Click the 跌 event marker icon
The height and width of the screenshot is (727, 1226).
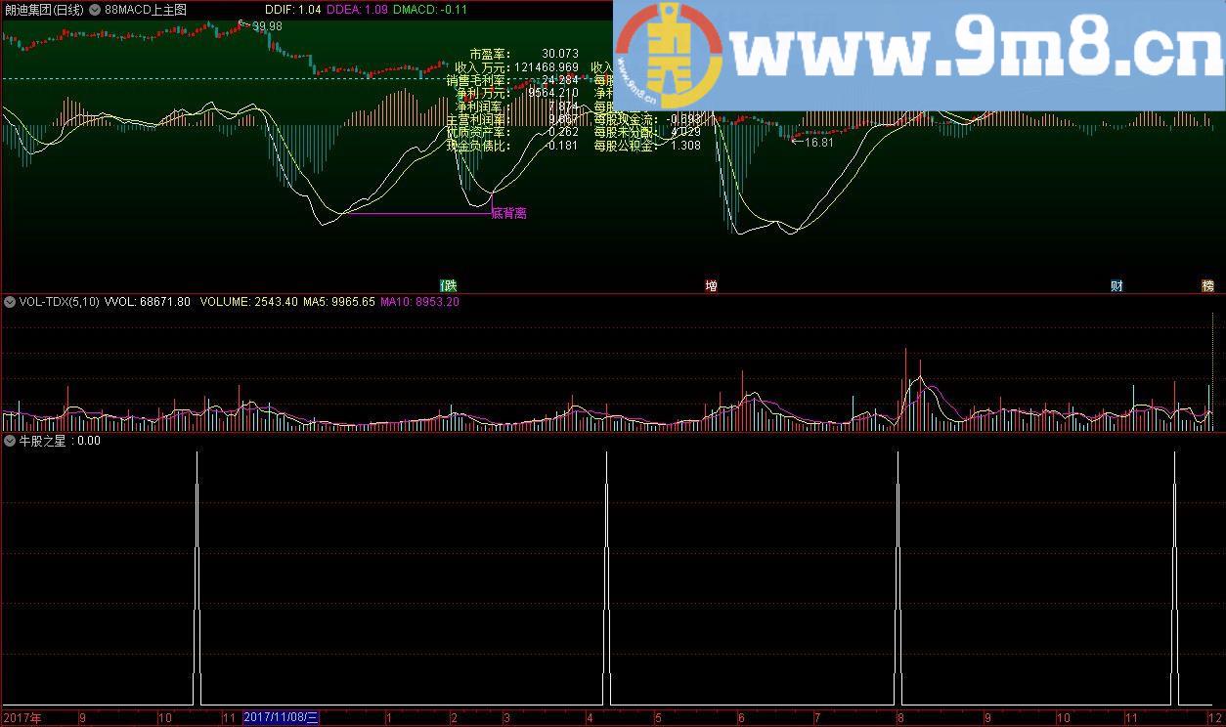449,286
